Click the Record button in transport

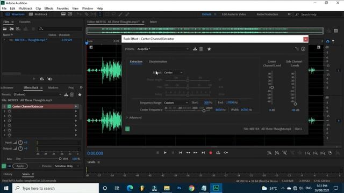click(x=211, y=153)
